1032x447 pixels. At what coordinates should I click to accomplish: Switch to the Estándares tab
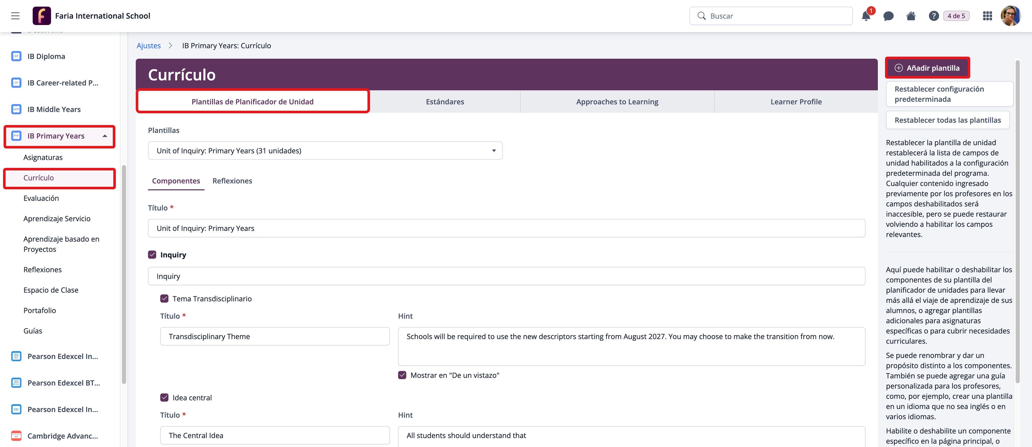tap(445, 102)
